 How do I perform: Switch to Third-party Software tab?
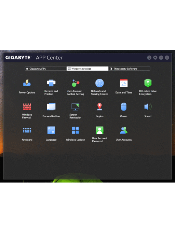click(129, 69)
